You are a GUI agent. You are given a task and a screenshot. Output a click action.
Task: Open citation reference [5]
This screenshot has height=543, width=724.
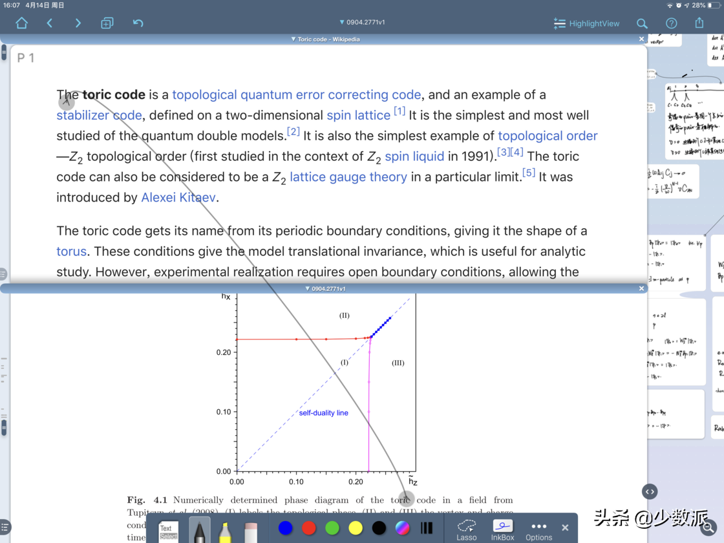click(529, 173)
